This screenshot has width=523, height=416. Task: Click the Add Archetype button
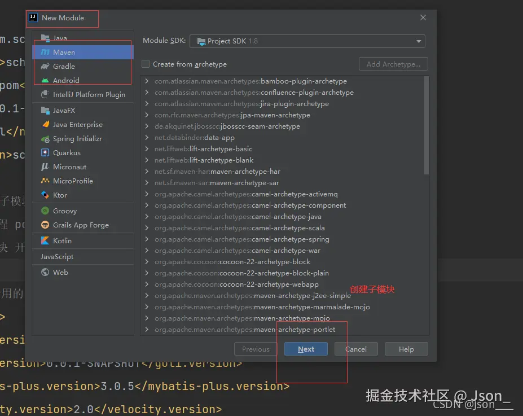[x=393, y=64]
